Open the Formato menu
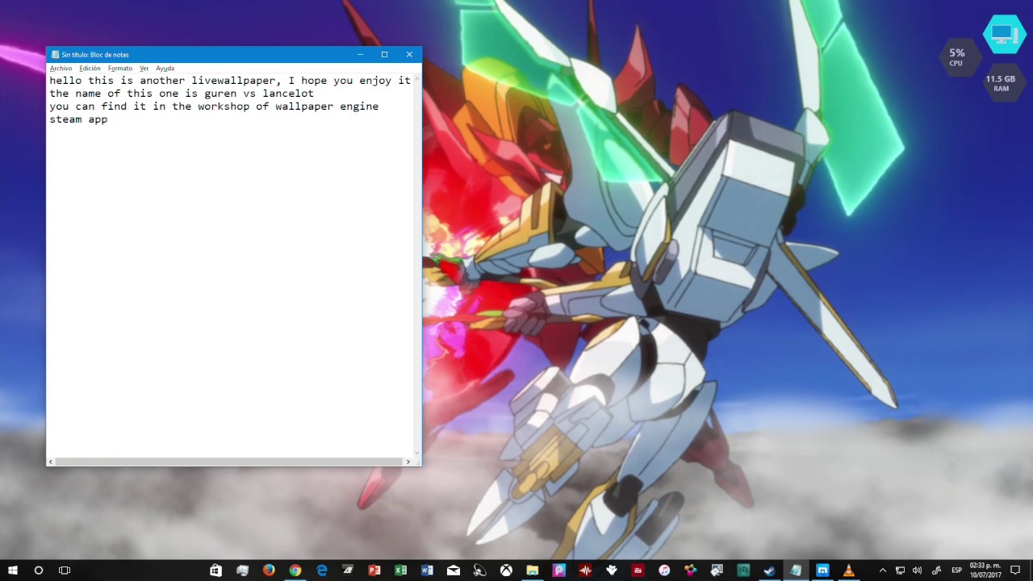The image size is (1033, 581). (x=120, y=69)
